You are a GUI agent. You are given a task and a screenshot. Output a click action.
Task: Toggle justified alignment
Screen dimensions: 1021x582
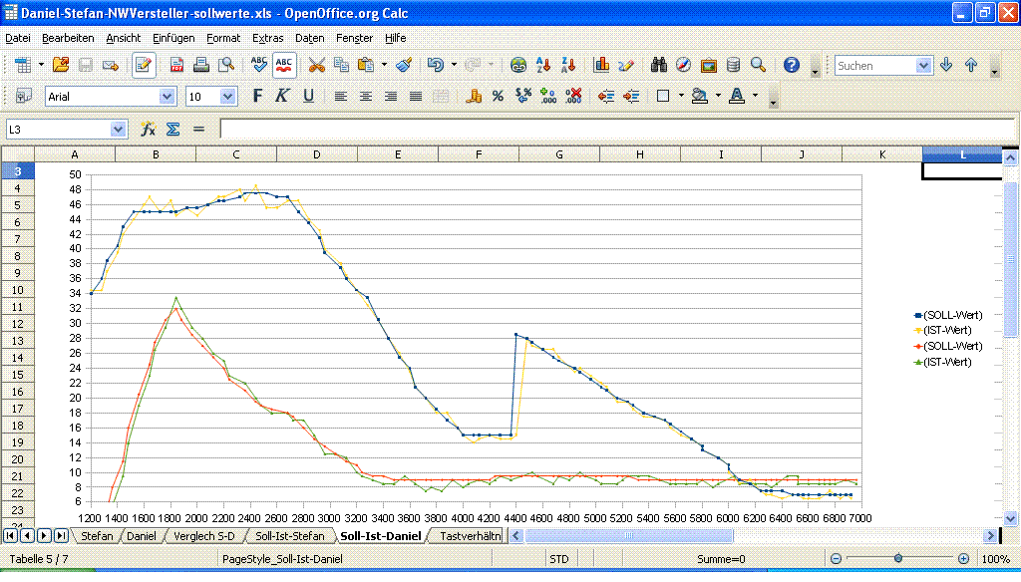coord(416,97)
